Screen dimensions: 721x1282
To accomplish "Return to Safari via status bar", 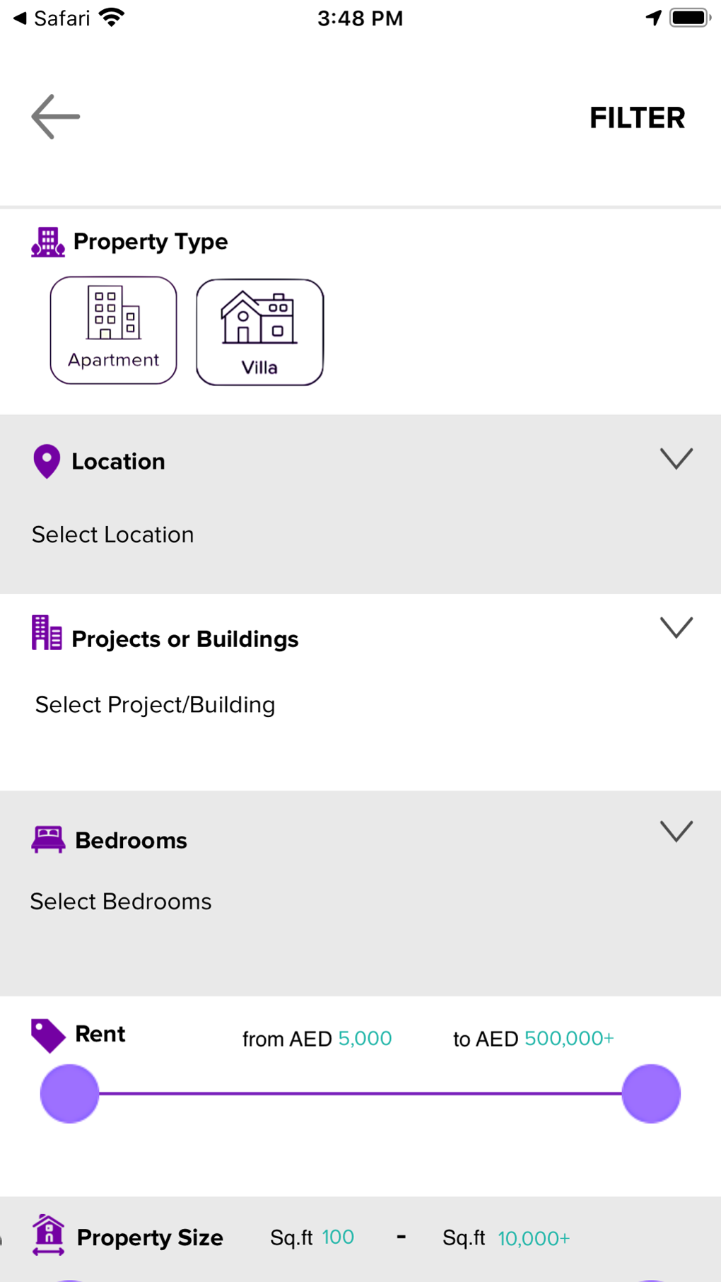I will pyautogui.click(x=52, y=18).
